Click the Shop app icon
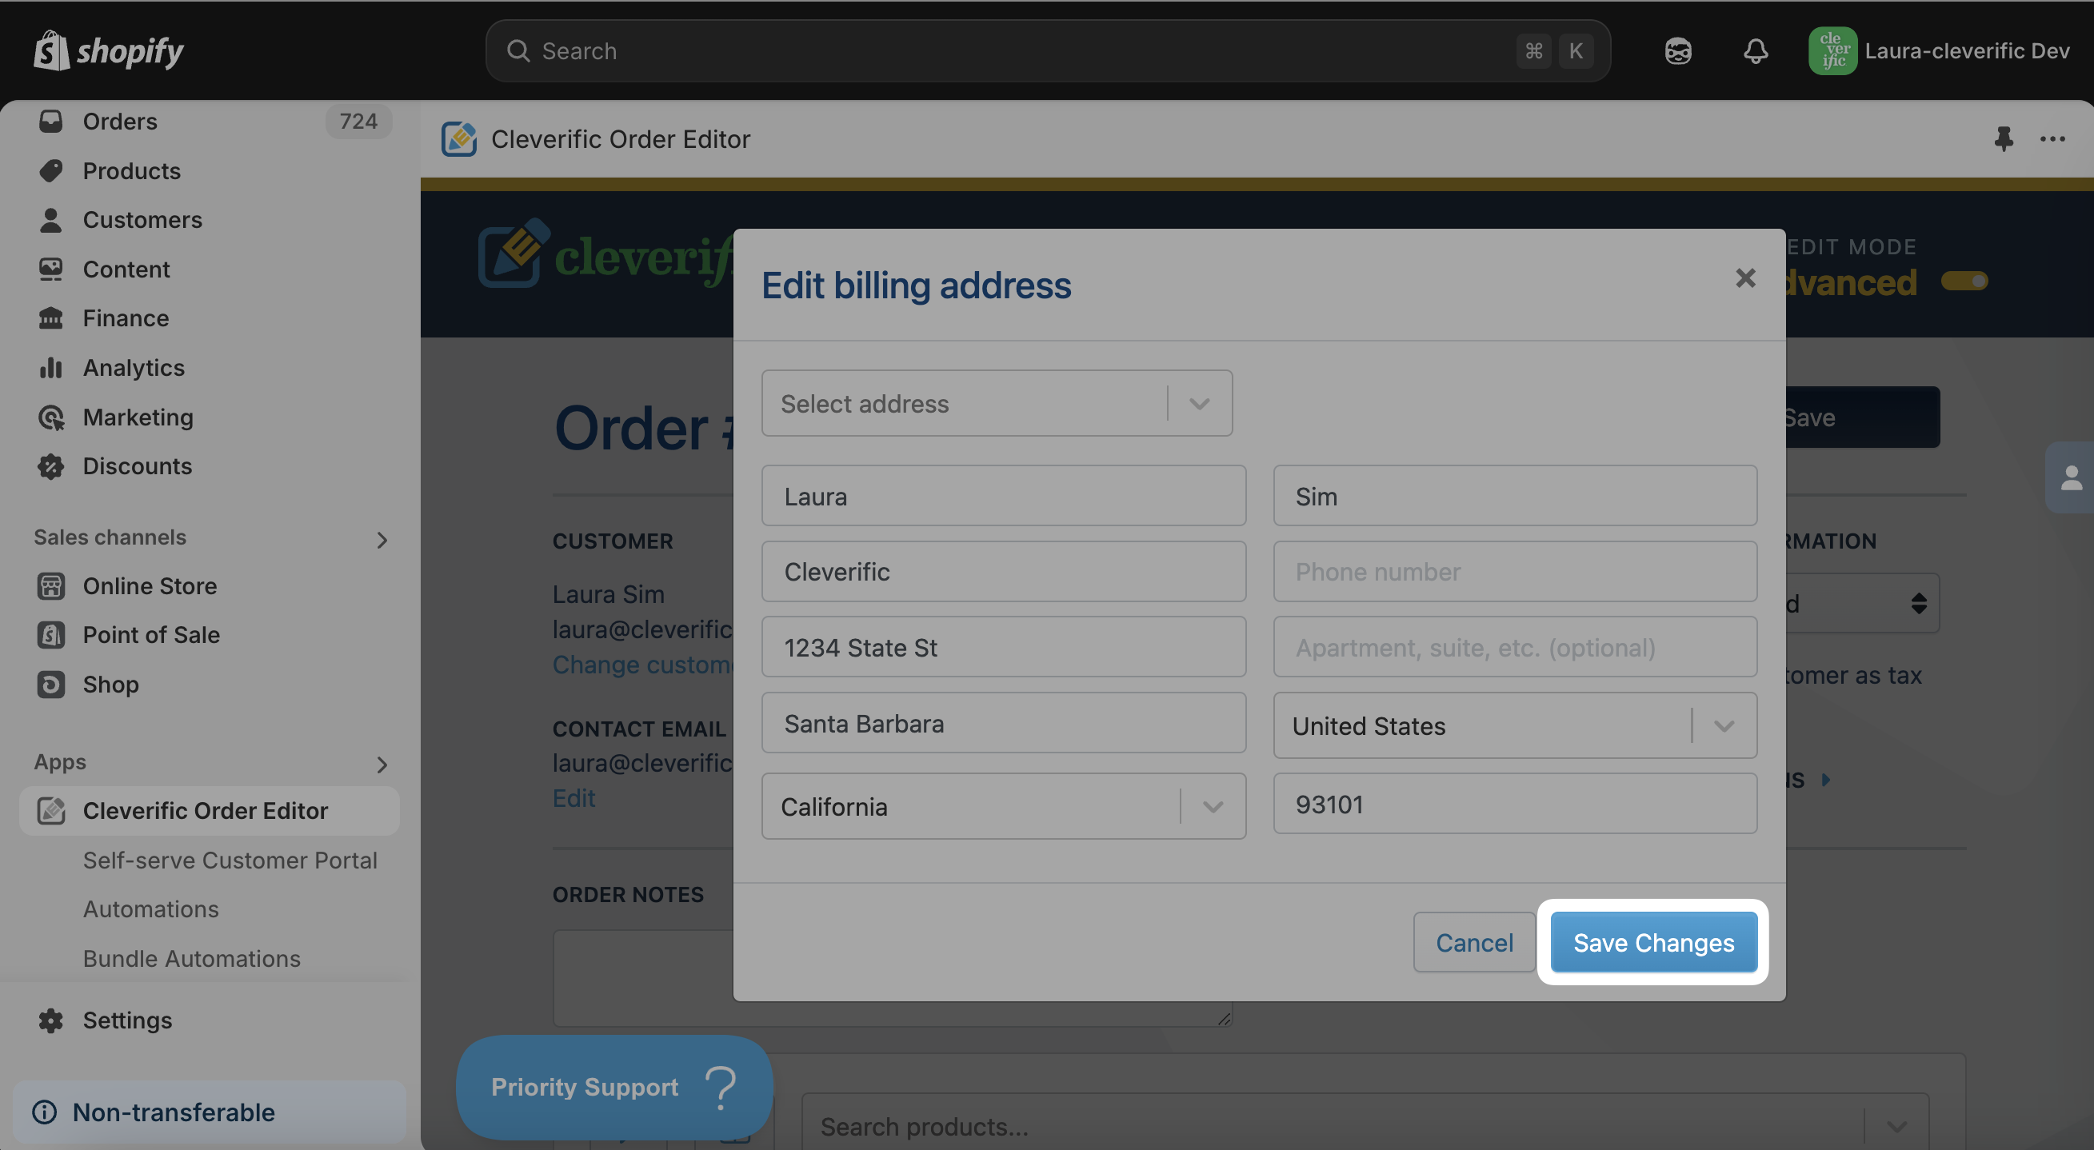This screenshot has width=2094, height=1150. coord(50,685)
